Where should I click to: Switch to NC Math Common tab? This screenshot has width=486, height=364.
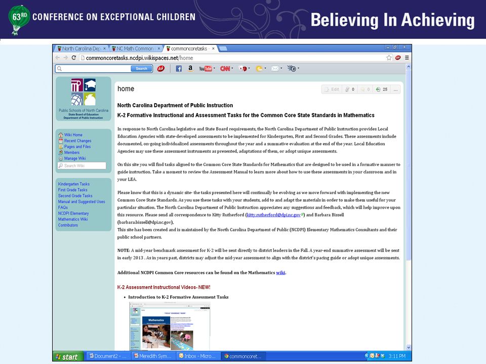coord(135,49)
